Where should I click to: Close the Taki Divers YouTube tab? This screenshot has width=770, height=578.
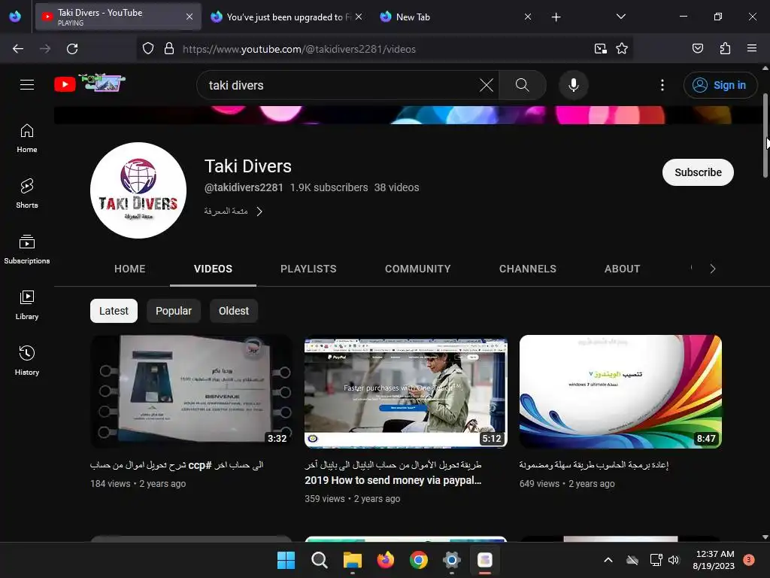click(189, 17)
